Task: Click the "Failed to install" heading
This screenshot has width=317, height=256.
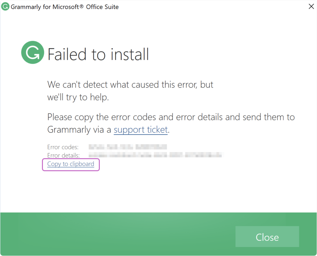Action: [x=98, y=54]
